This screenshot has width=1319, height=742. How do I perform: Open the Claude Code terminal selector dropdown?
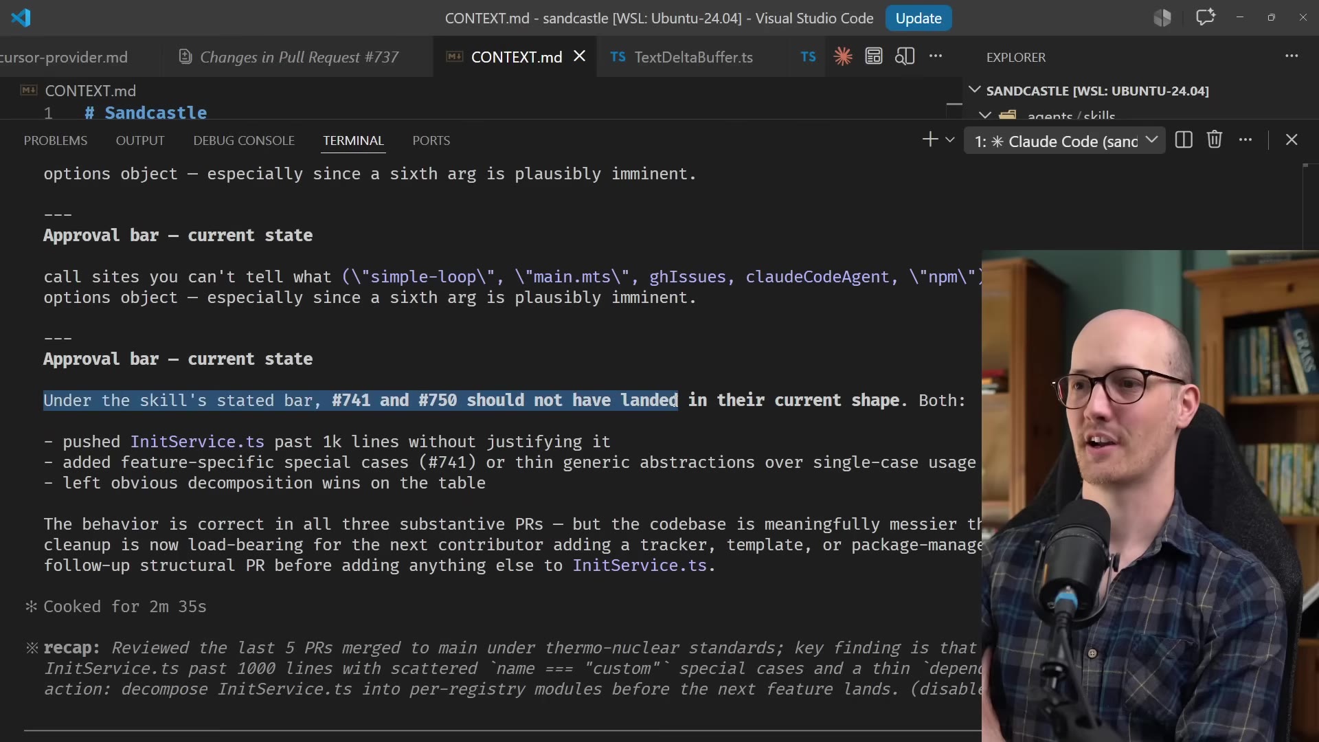click(1065, 141)
